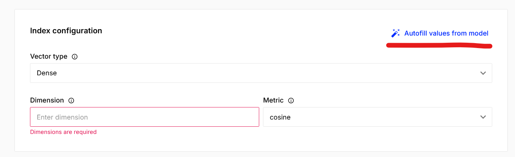The height and width of the screenshot is (157, 515).
Task: Click the Metric info icon
Action: pyautogui.click(x=291, y=101)
